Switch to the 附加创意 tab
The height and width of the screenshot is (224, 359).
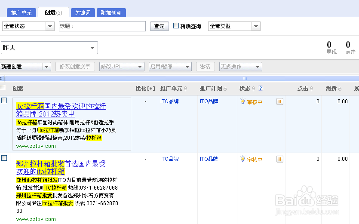(x=111, y=12)
